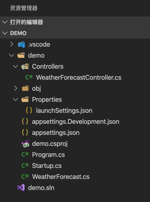Click the C# icon beside Program.cs
This screenshot has height=202, width=150.
(x=25, y=155)
